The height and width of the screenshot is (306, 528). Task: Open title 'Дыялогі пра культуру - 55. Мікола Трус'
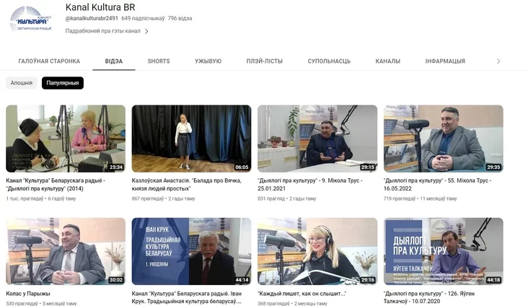[x=437, y=185]
